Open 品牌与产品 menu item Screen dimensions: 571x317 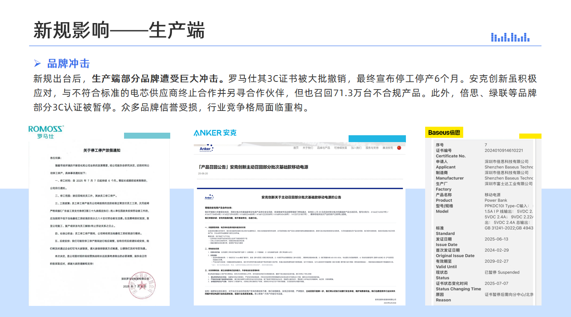tap(323, 148)
